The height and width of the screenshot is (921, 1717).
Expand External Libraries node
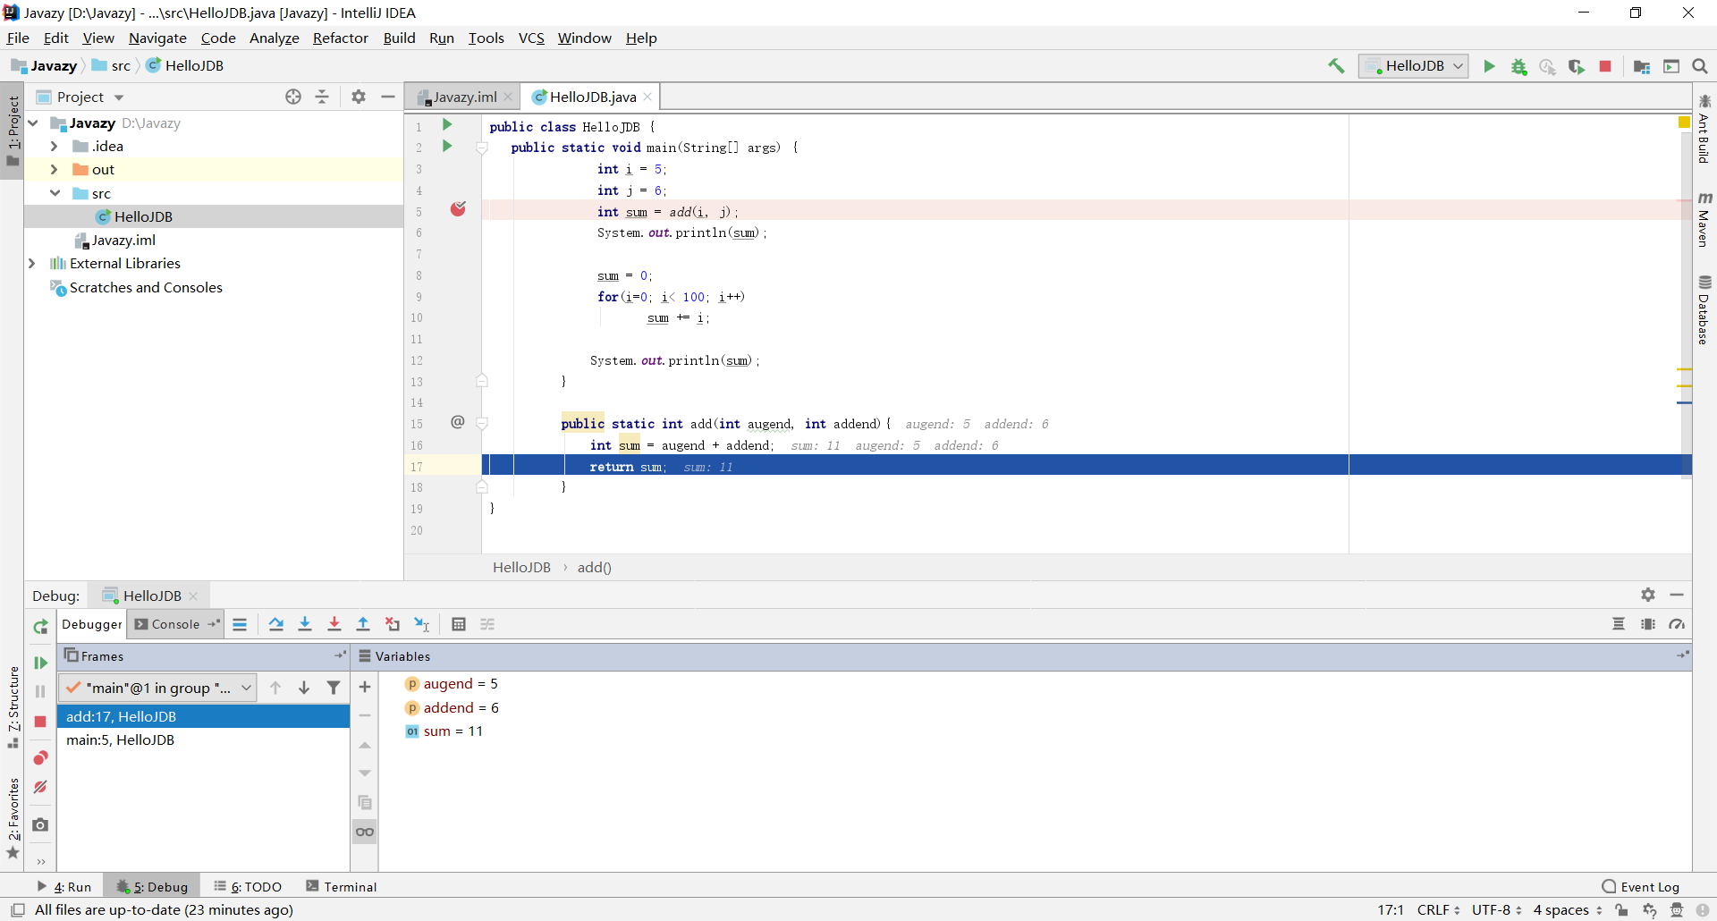tap(32, 263)
